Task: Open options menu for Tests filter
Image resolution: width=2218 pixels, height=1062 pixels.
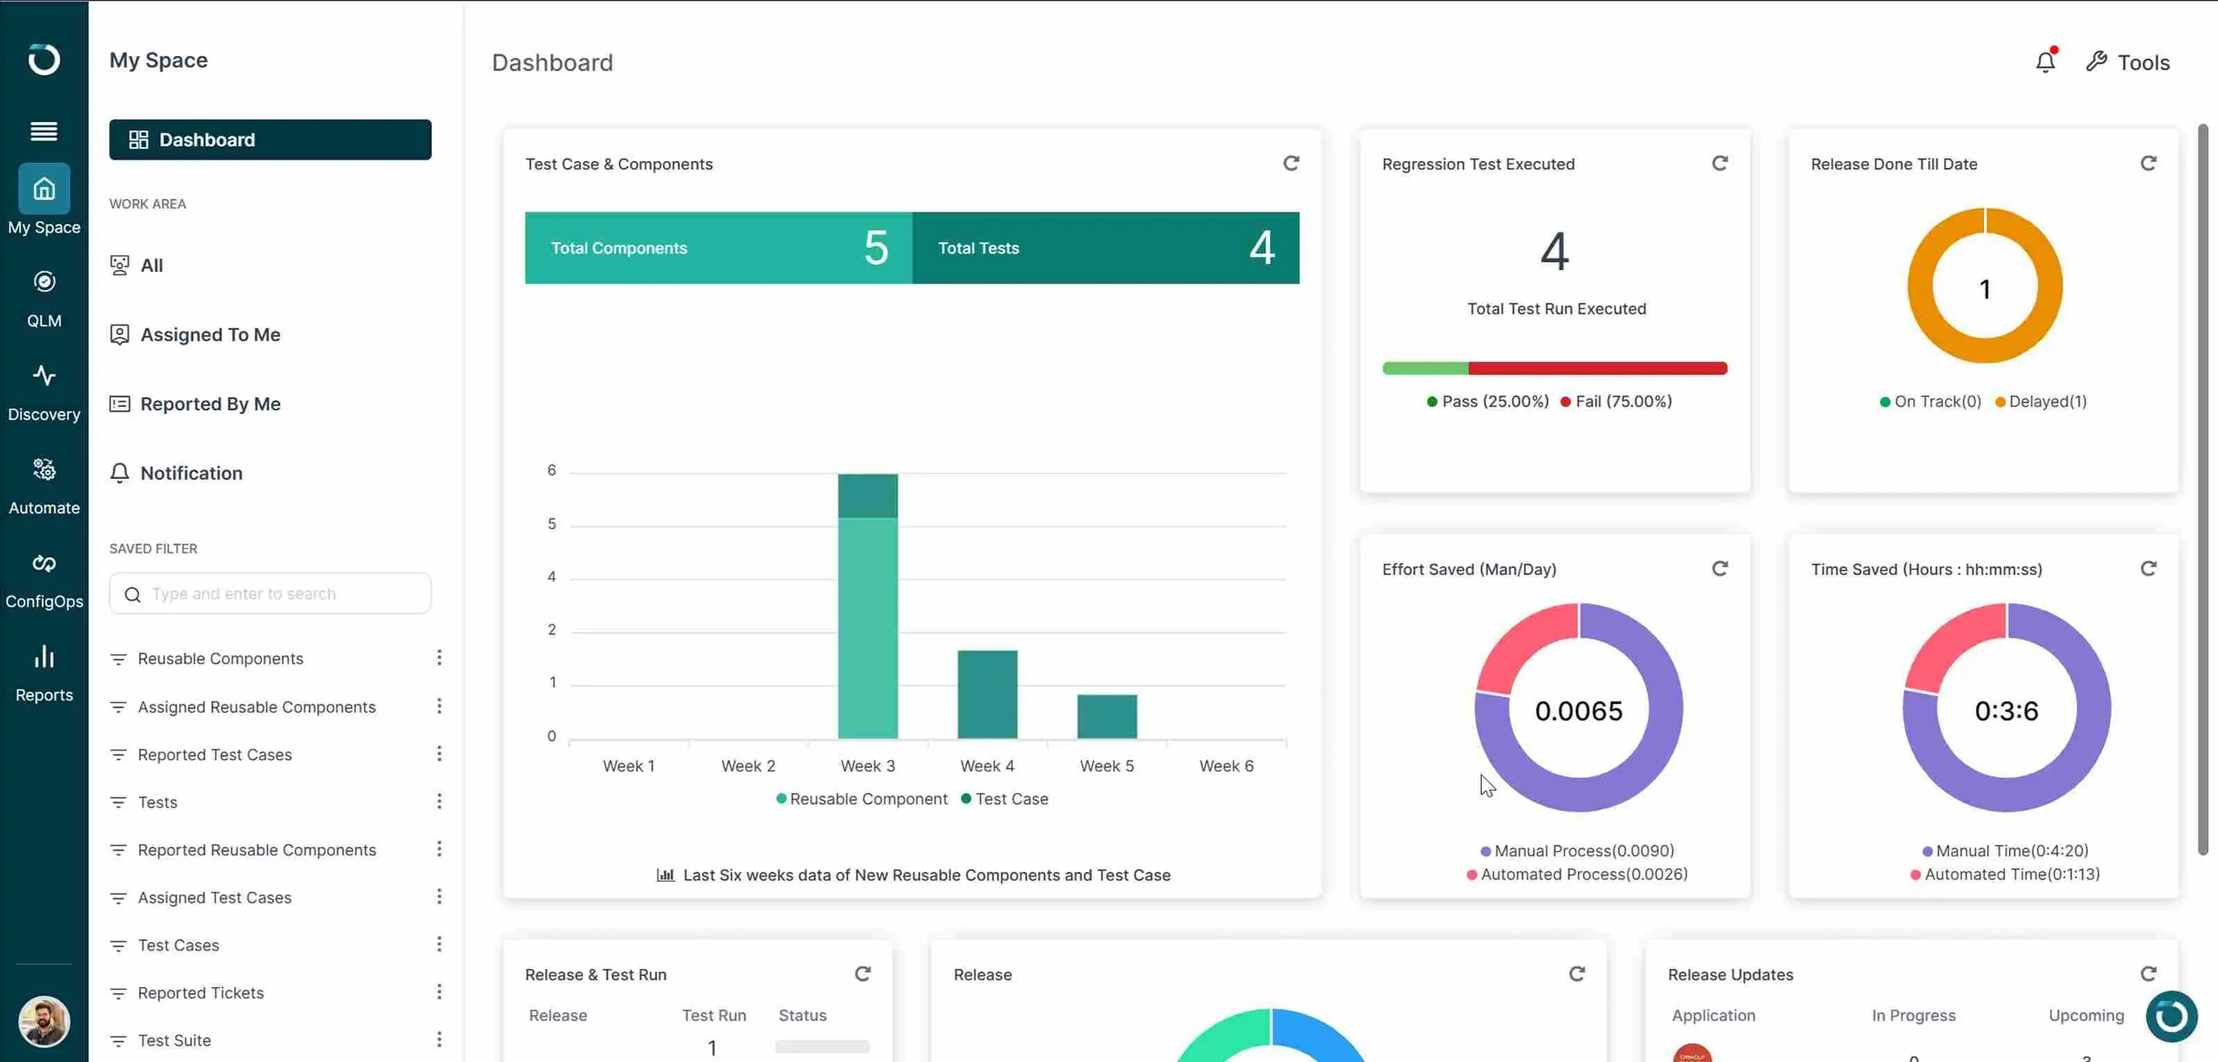Action: 439,801
